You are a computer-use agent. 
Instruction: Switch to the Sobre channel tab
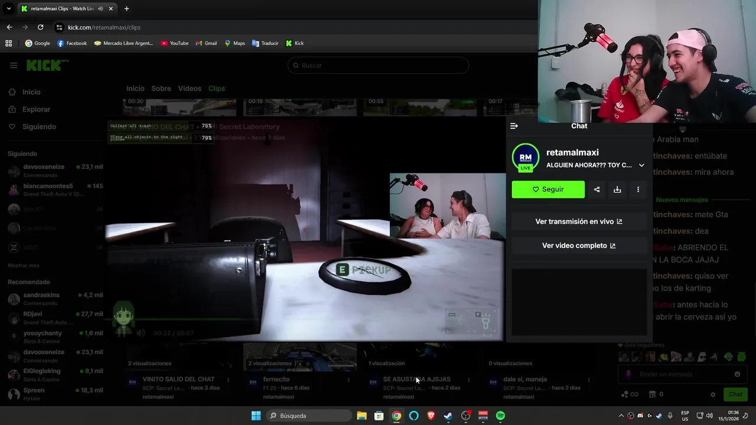[161, 89]
